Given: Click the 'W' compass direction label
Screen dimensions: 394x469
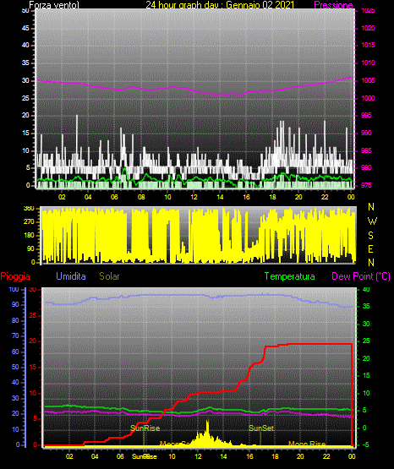Looking at the screenshot, I should point(372,221).
